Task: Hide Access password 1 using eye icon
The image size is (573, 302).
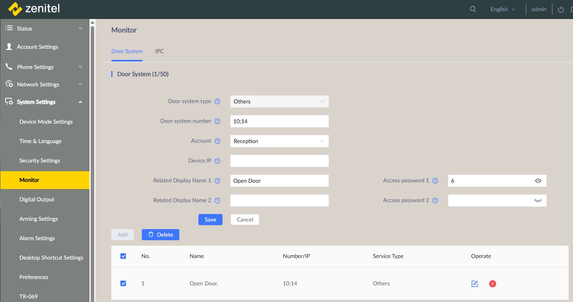Action: point(538,181)
